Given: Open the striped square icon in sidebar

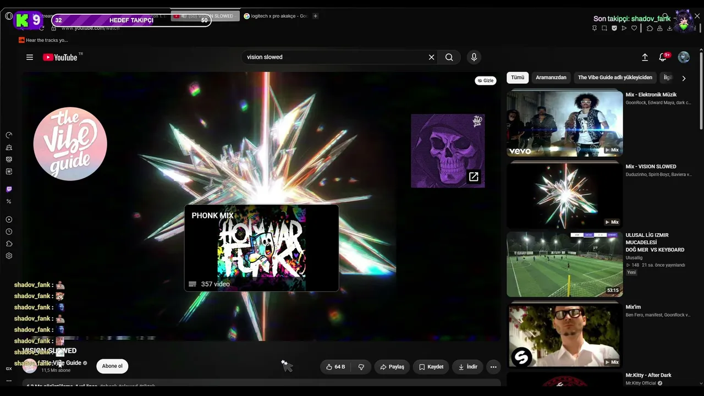Looking at the screenshot, I should (9, 159).
